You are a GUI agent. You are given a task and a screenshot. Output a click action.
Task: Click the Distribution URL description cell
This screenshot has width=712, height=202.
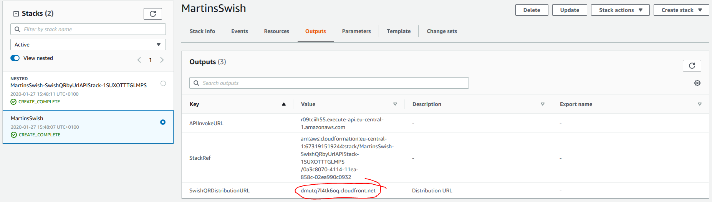(432, 190)
